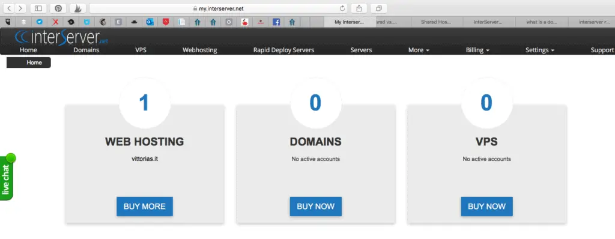This screenshot has height=239, width=615.
Task: Click 'No active accounts' under Domains
Action: (x=316, y=159)
